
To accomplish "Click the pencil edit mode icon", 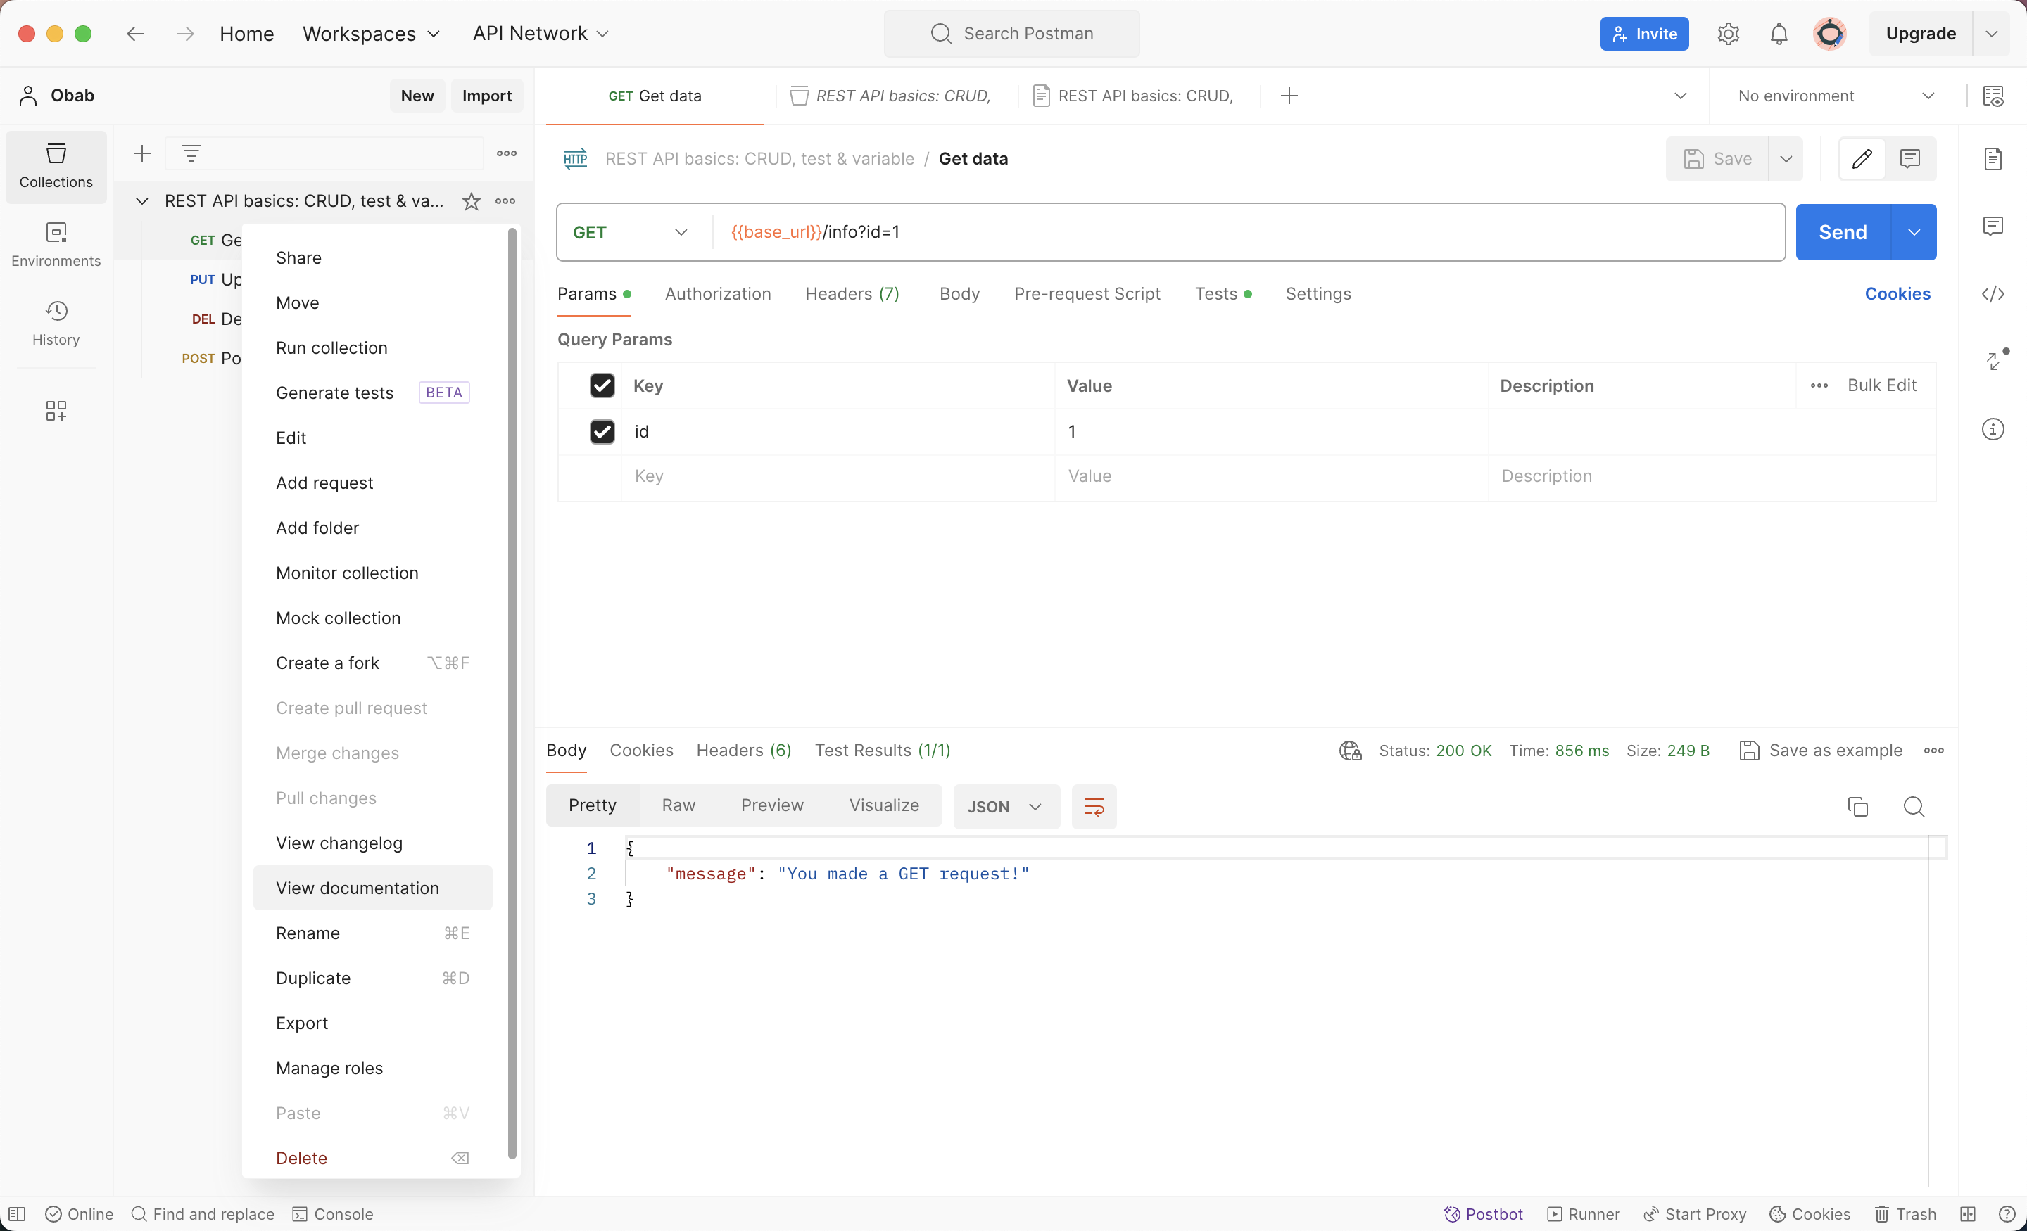I will tap(1862, 159).
